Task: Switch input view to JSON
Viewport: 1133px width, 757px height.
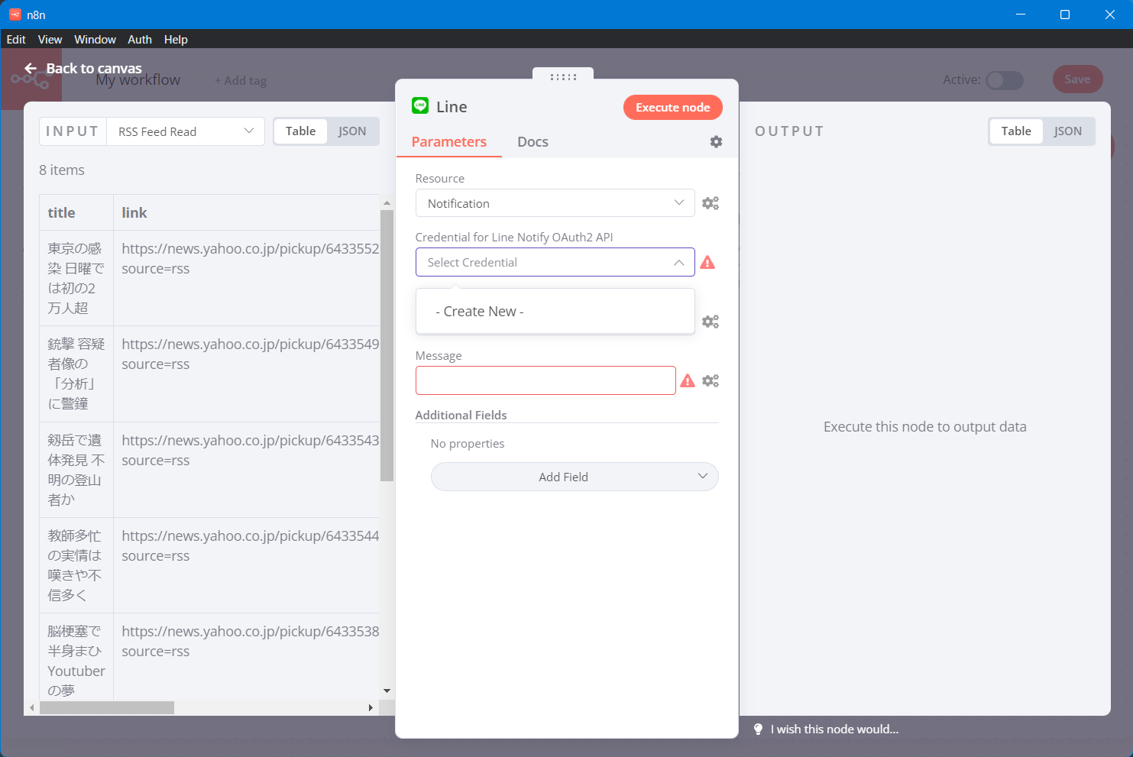Action: (x=352, y=131)
